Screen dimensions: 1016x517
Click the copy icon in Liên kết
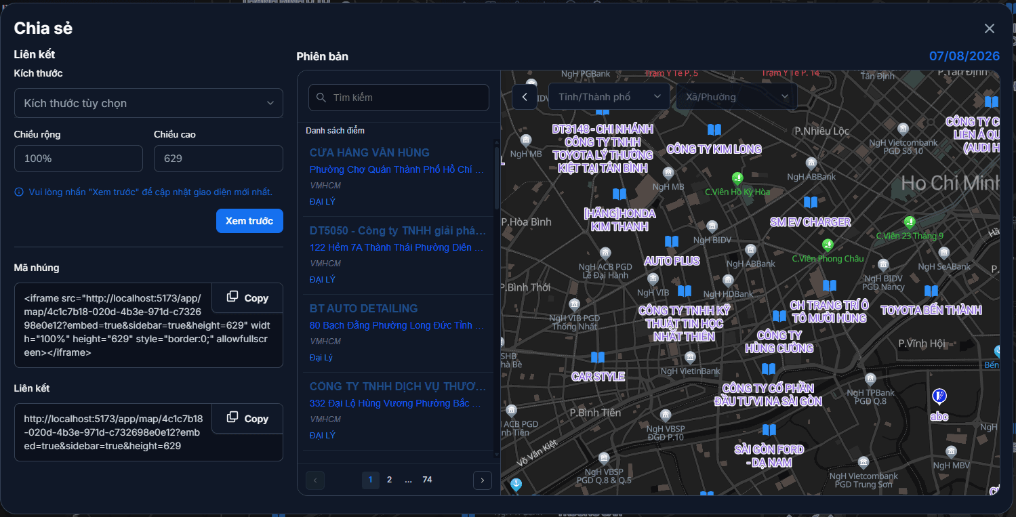pos(232,417)
